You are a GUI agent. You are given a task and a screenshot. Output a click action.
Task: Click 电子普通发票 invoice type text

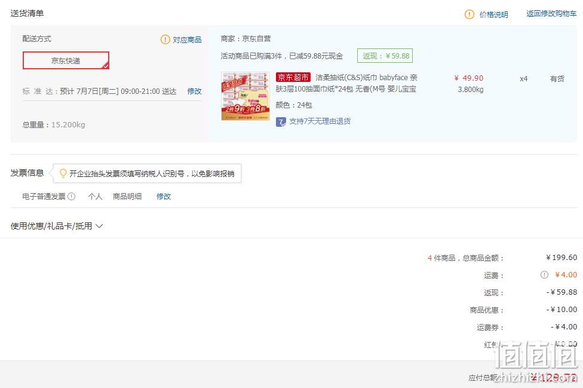click(44, 197)
